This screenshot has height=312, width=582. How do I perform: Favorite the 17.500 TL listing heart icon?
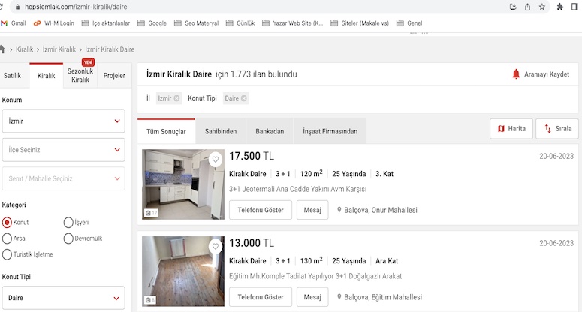(216, 160)
